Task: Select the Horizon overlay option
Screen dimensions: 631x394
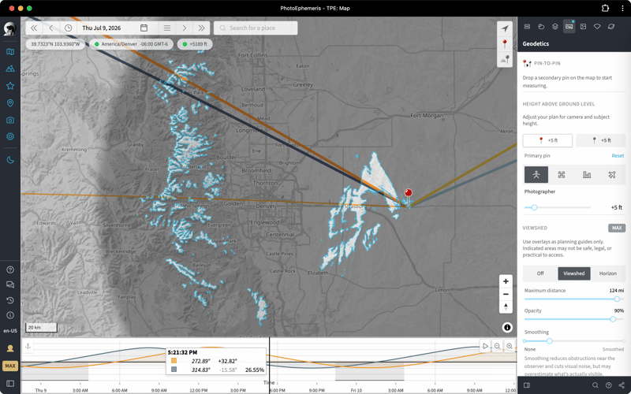Action: [x=607, y=273]
